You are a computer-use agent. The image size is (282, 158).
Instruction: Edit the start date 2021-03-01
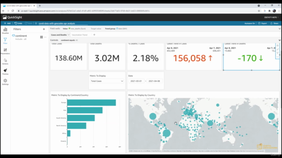tap(136, 81)
